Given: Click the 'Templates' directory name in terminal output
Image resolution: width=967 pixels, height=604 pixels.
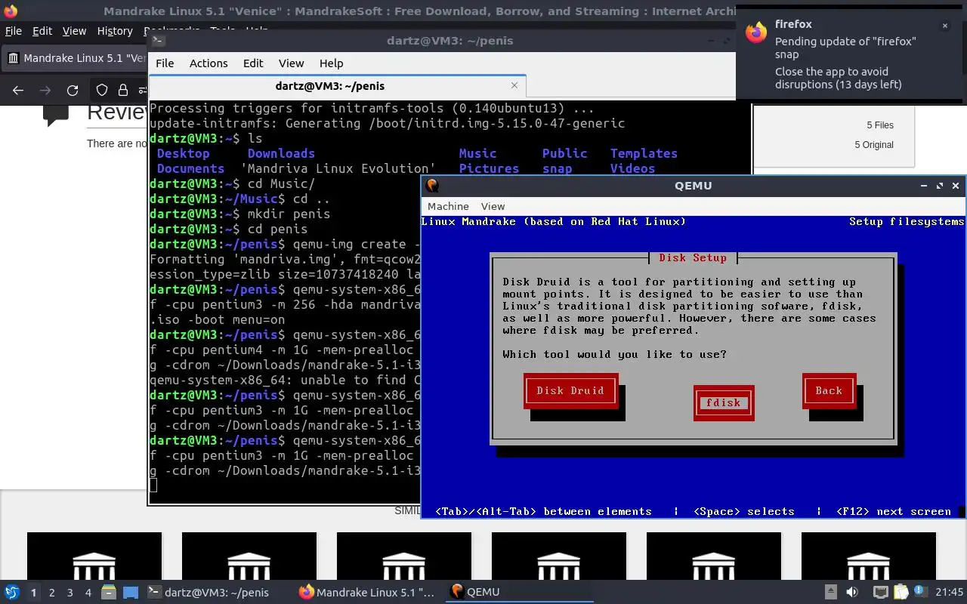Looking at the screenshot, I should point(644,153).
